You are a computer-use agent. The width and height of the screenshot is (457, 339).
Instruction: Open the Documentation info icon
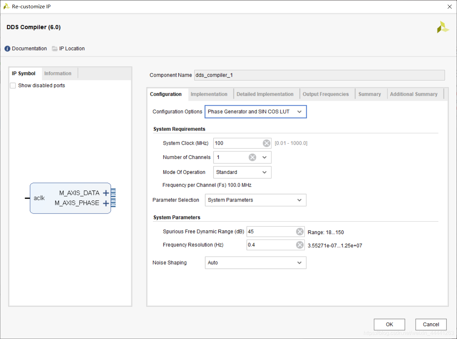(x=7, y=49)
